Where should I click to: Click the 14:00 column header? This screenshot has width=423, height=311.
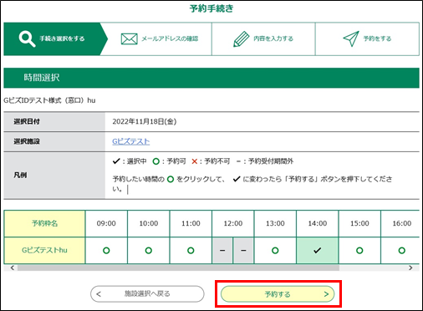(x=318, y=223)
